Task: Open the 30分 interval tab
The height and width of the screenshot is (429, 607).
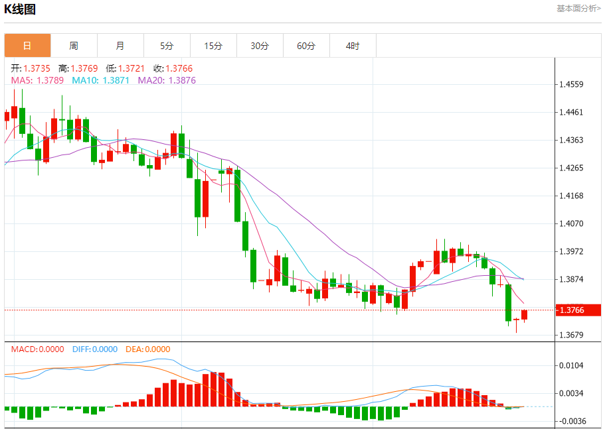Action: click(x=260, y=46)
